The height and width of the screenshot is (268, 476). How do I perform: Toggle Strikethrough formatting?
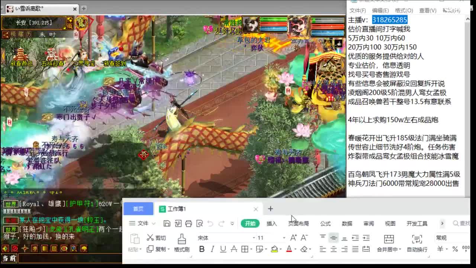[x=234, y=249]
